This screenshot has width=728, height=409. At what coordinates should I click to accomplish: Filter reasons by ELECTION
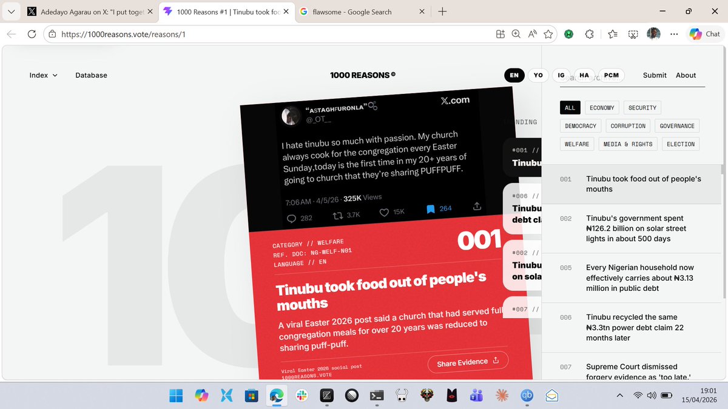tap(681, 144)
